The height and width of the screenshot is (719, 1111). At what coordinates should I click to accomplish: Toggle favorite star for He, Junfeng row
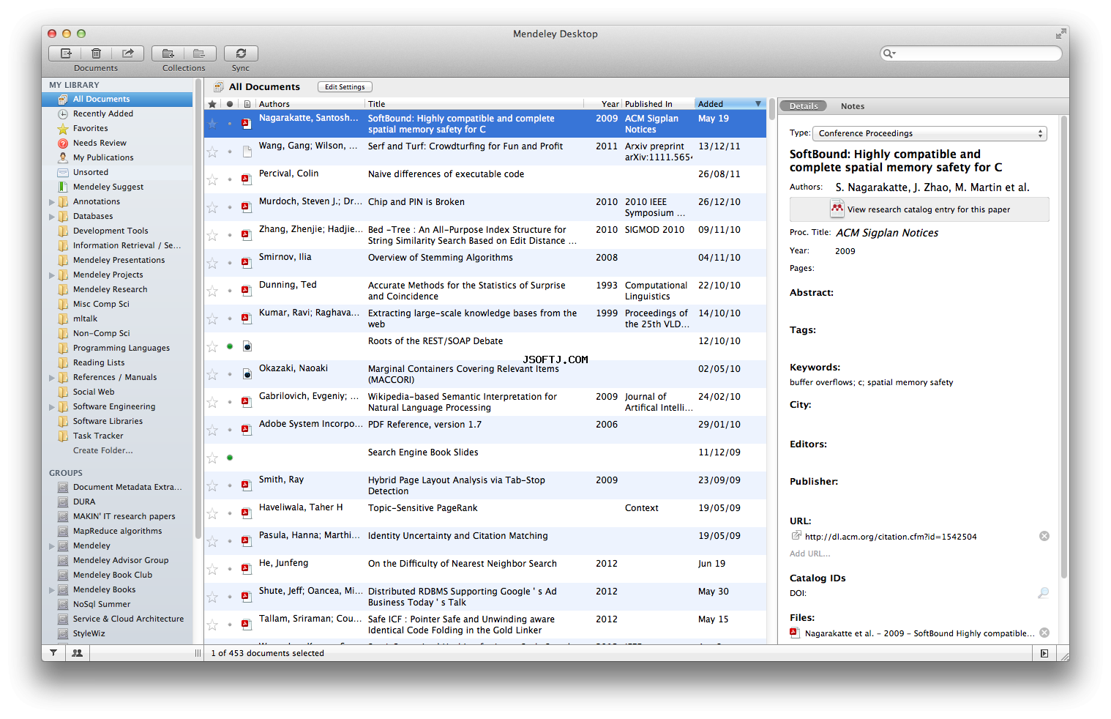coord(212,569)
